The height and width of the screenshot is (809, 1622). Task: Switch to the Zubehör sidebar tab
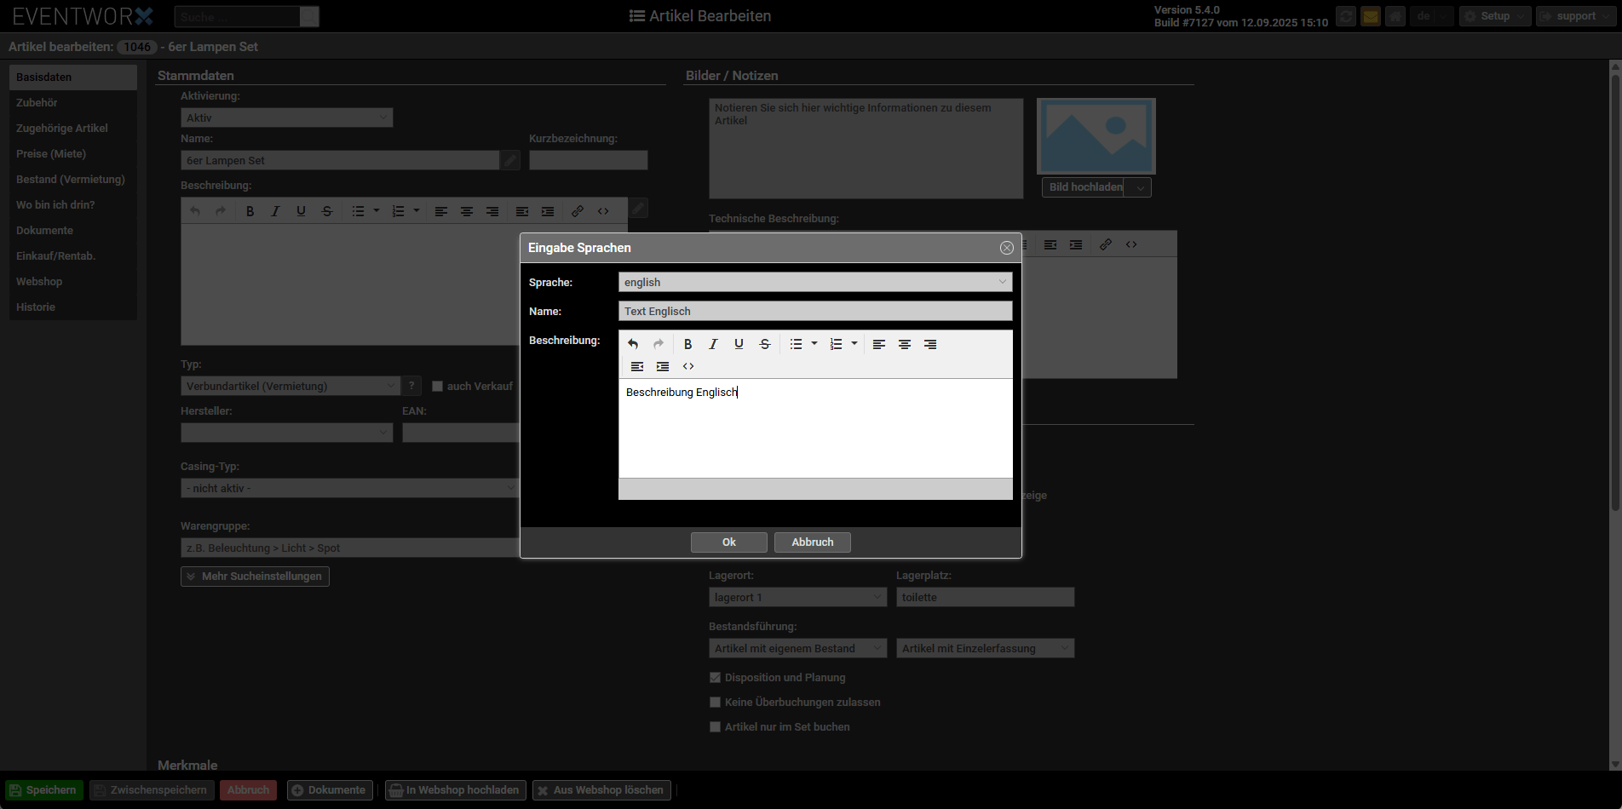pyautogui.click(x=37, y=103)
